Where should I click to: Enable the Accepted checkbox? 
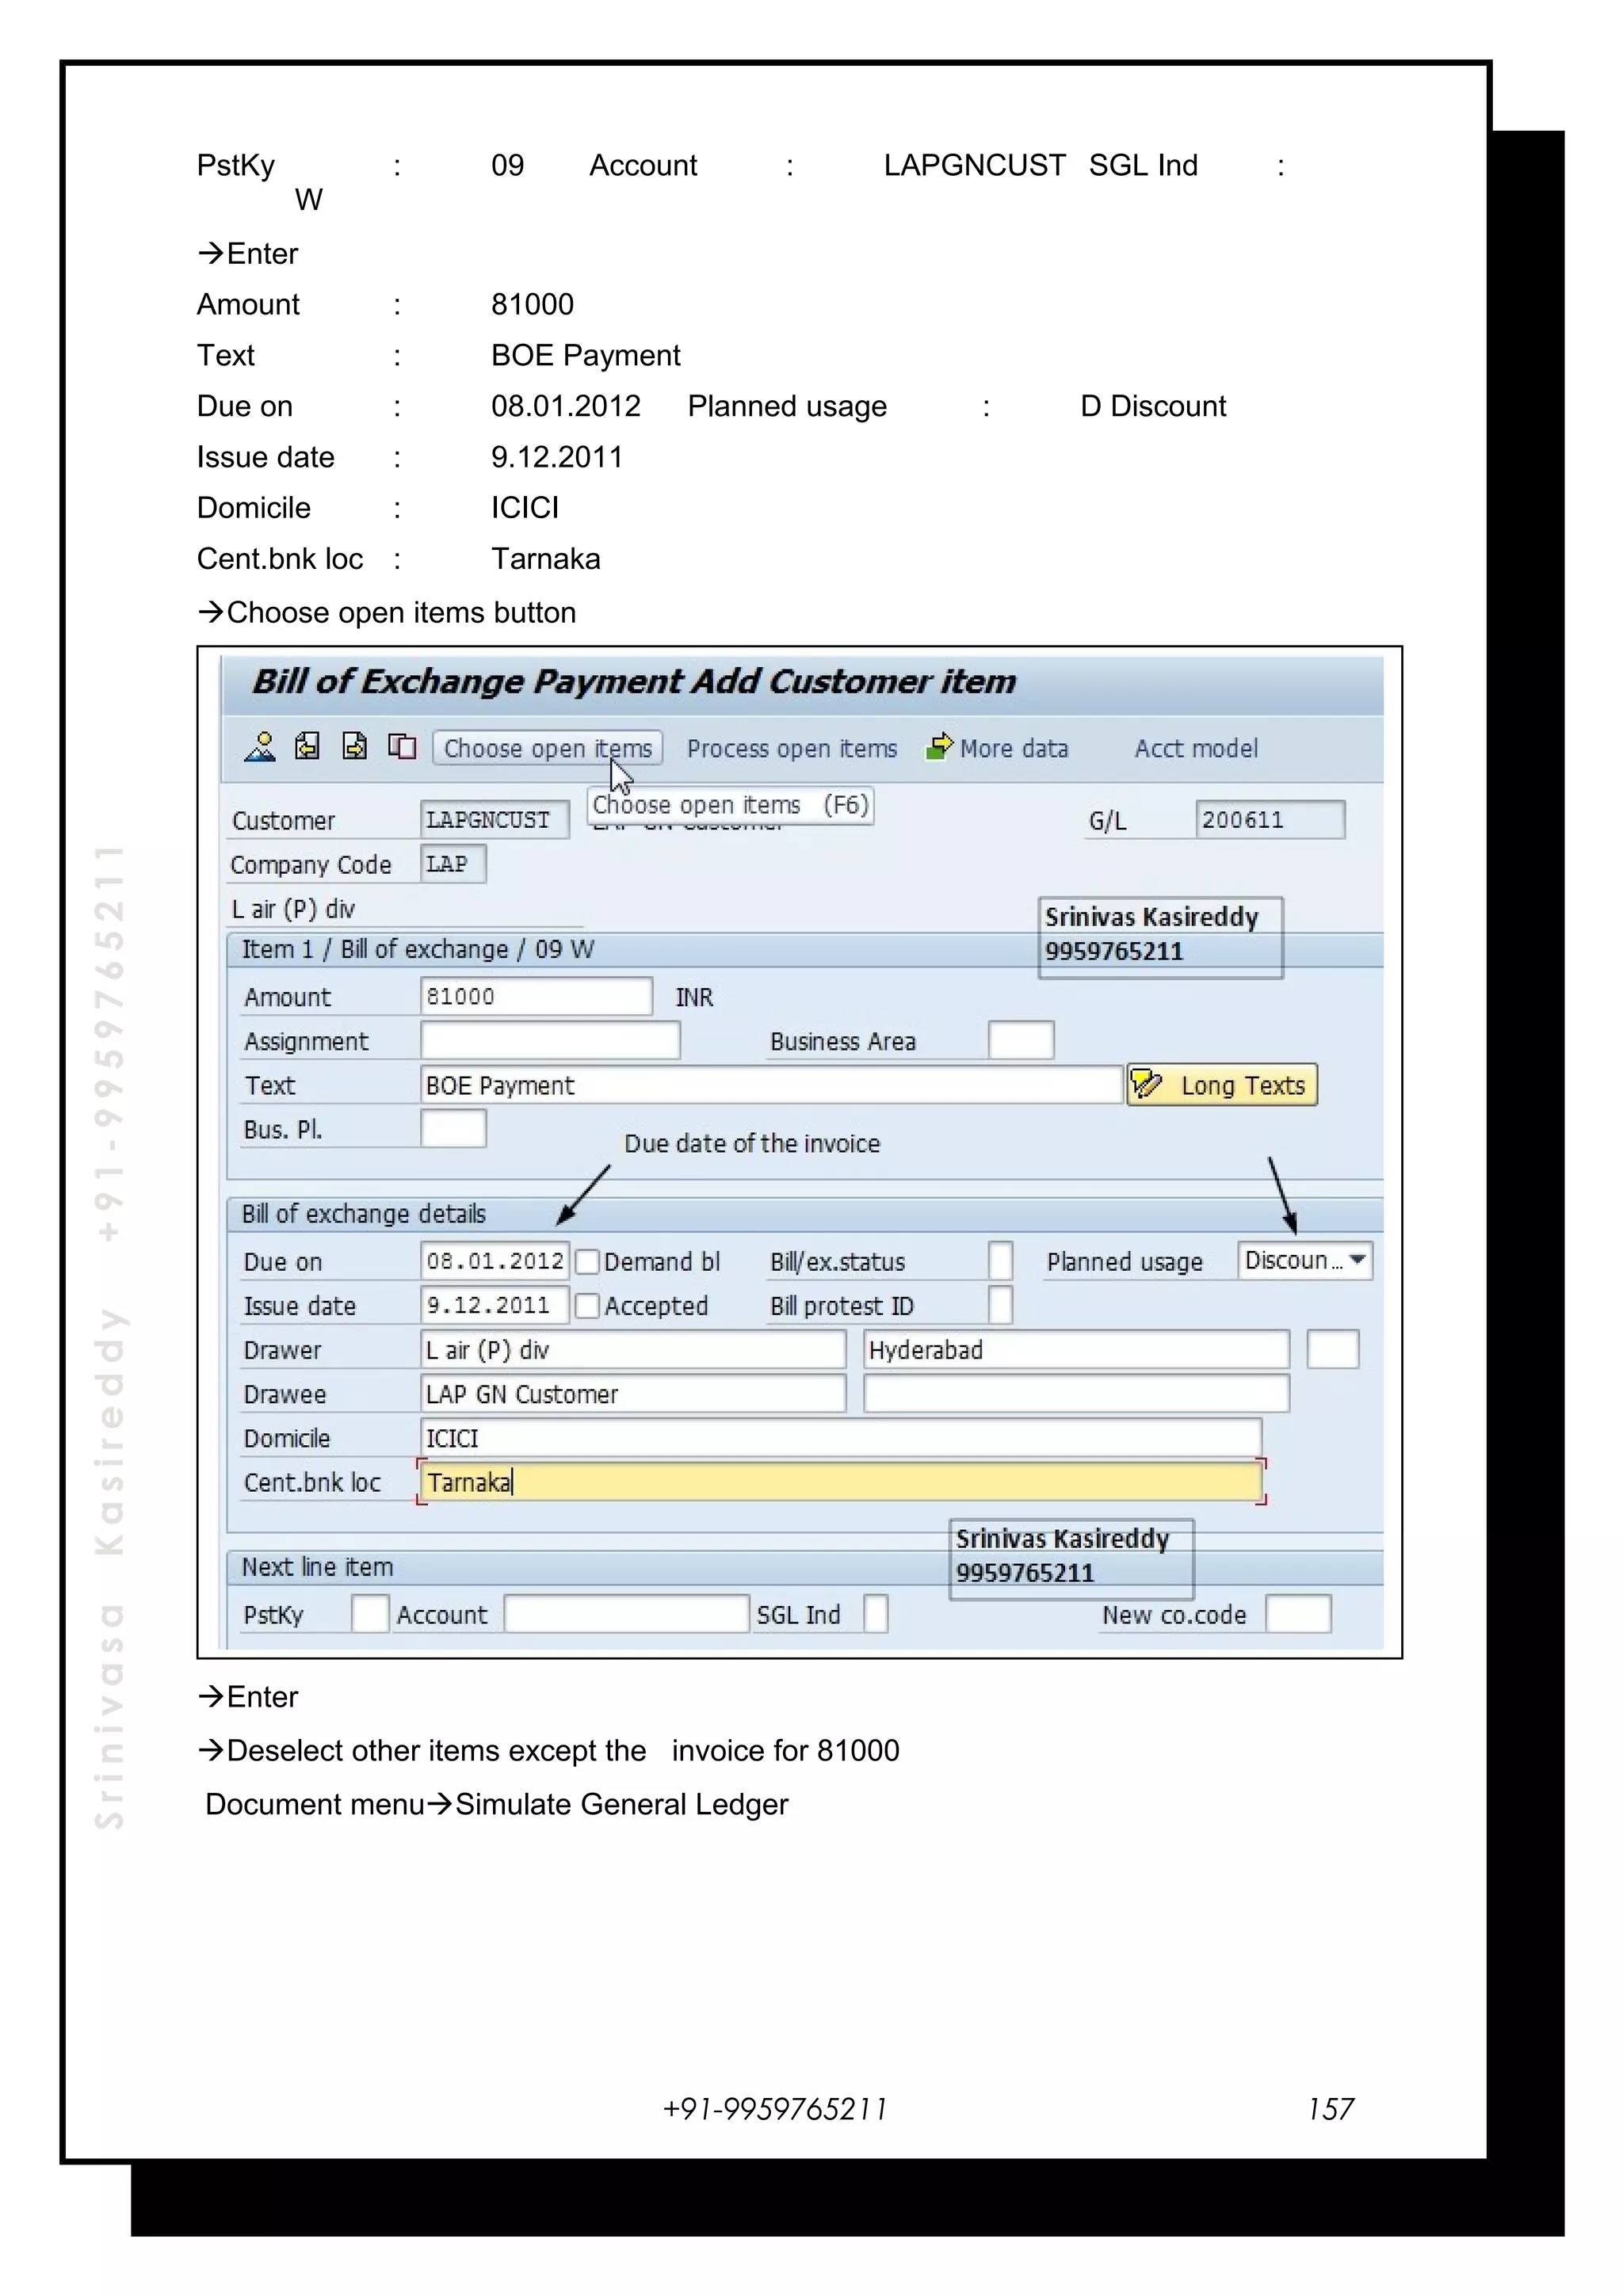pyautogui.click(x=588, y=1306)
